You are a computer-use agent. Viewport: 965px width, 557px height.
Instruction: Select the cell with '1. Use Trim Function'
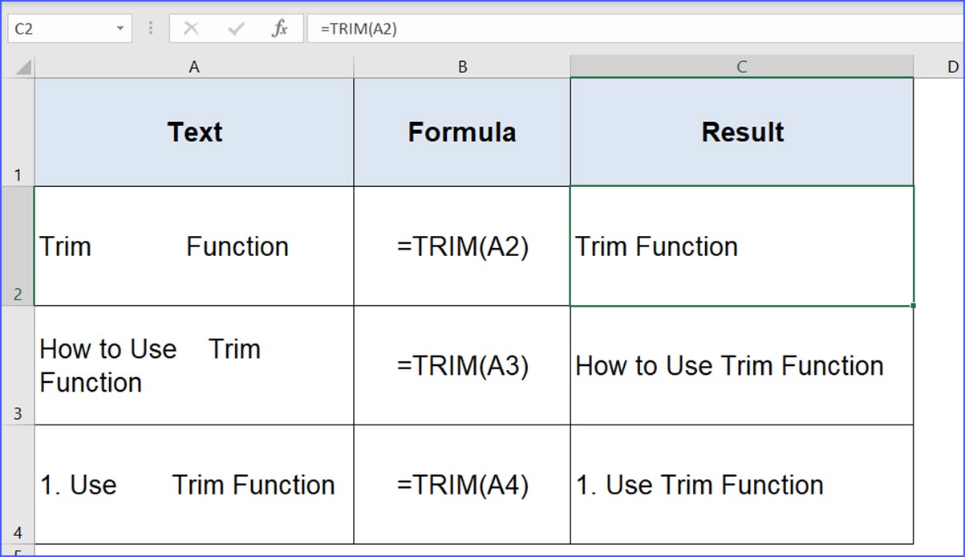[741, 485]
